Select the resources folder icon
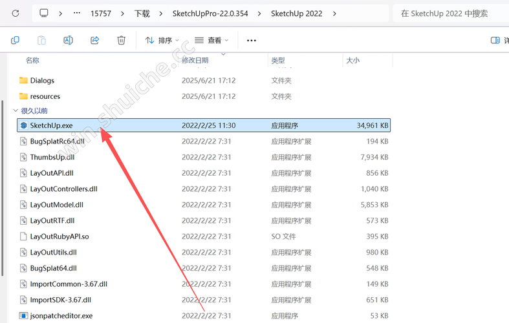 click(x=23, y=96)
